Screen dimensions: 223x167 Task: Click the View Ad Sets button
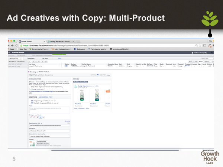(193, 62)
